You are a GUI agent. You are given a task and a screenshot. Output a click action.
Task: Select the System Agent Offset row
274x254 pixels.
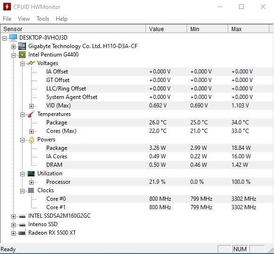click(x=159, y=97)
